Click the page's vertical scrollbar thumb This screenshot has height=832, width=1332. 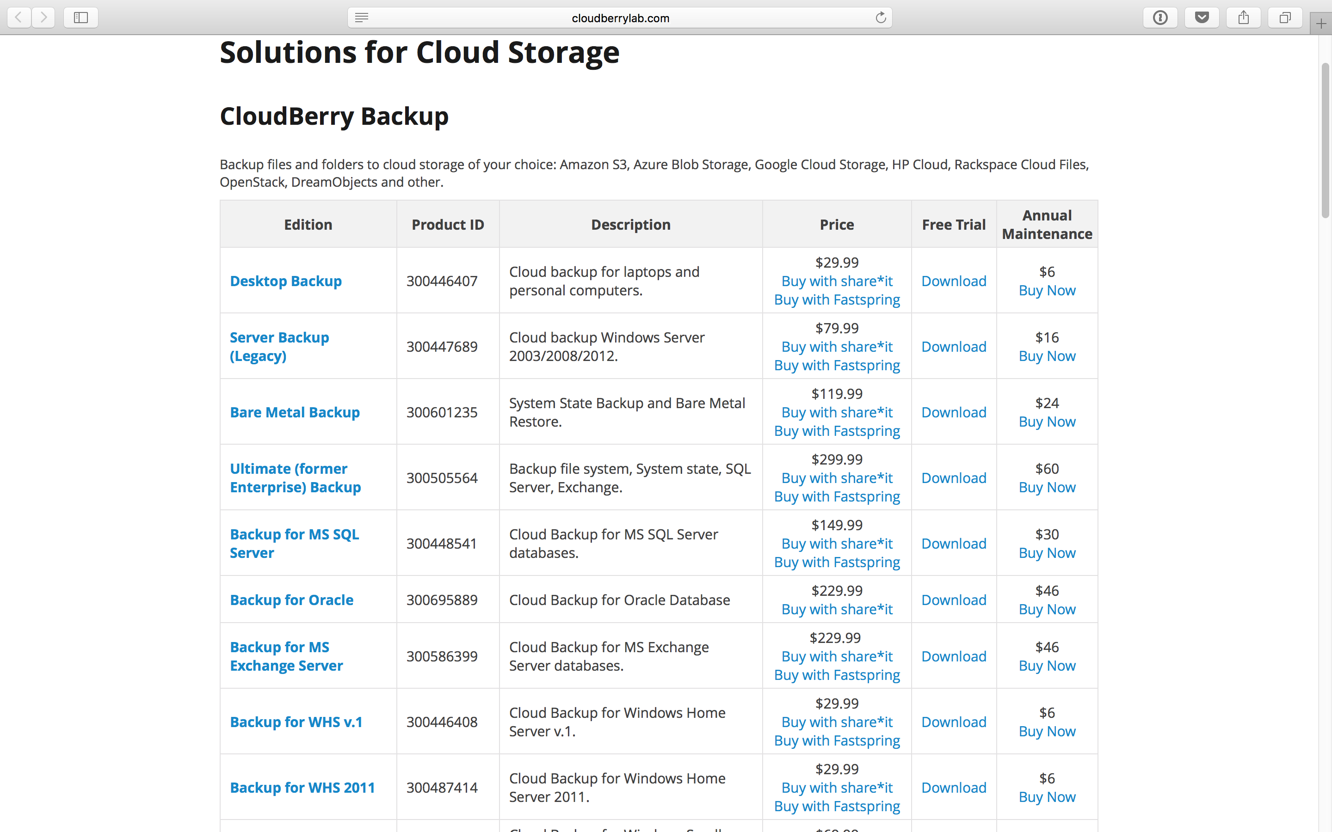pyautogui.click(x=1326, y=141)
